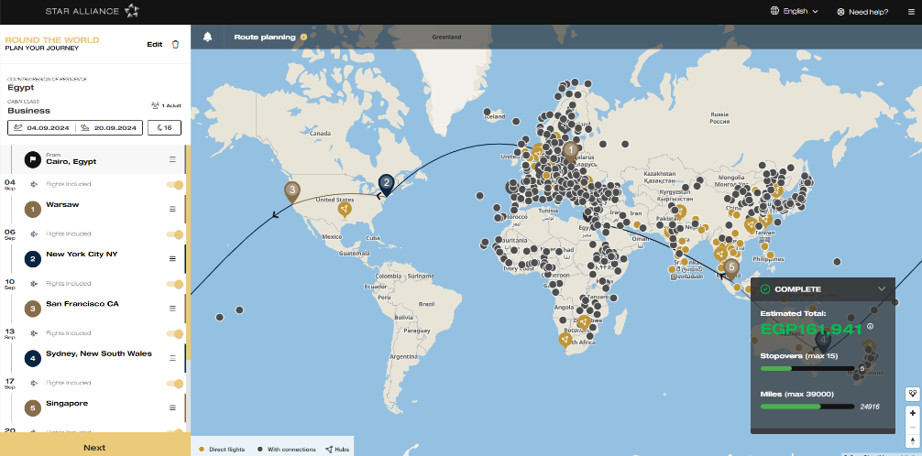Viewport: 922px width, 456px height.
Task: Click the EGP161,941 estimated total
Action: point(811,329)
